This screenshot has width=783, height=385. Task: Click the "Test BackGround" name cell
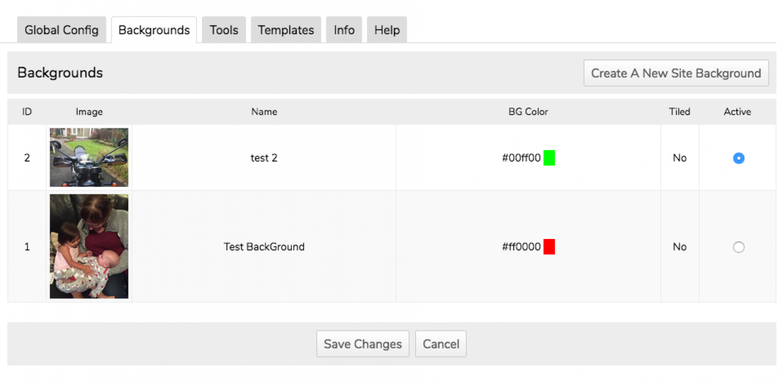[264, 247]
